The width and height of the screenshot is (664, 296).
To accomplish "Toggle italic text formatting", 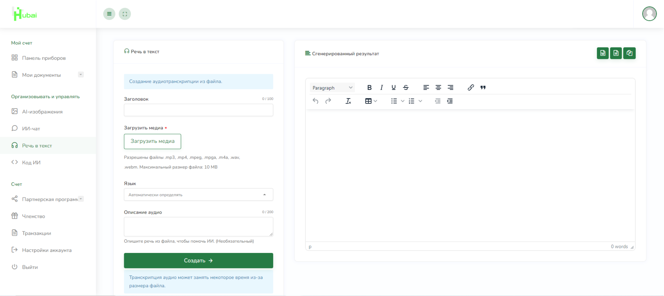I will point(381,88).
